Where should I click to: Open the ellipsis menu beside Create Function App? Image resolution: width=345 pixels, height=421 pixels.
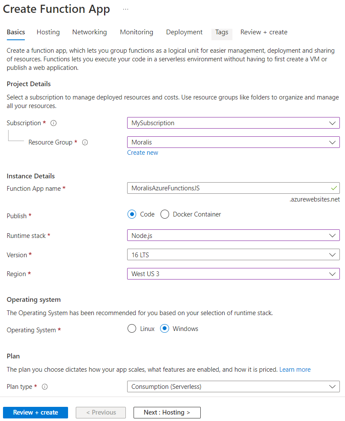(125, 9)
